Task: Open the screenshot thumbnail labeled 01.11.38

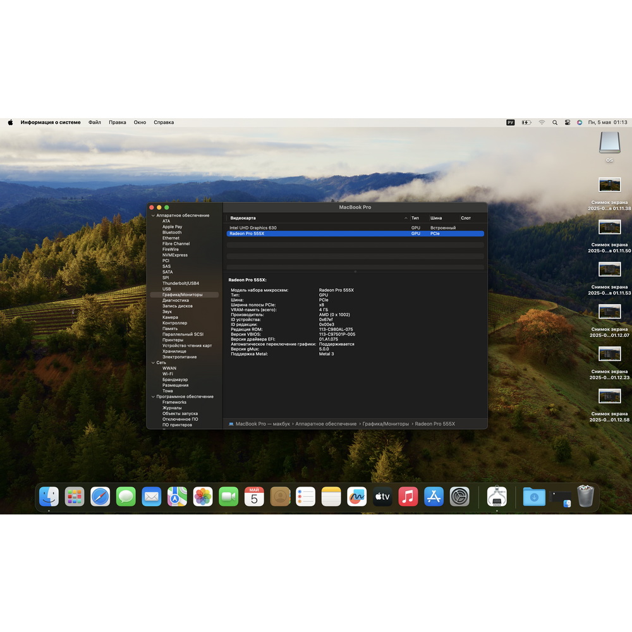Action: coord(609,185)
